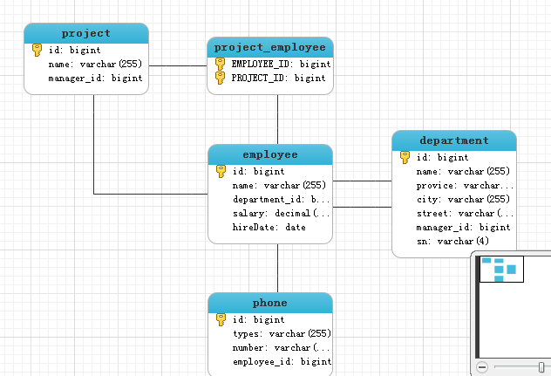Viewport: 551px width, 376px height.
Task: Click the key icon beside PROJECT_ID
Action: [220, 78]
